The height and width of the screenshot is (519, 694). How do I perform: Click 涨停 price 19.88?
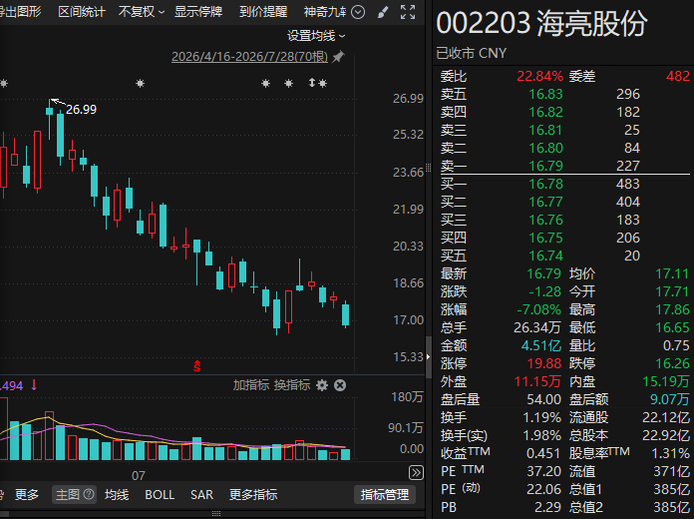tap(544, 363)
